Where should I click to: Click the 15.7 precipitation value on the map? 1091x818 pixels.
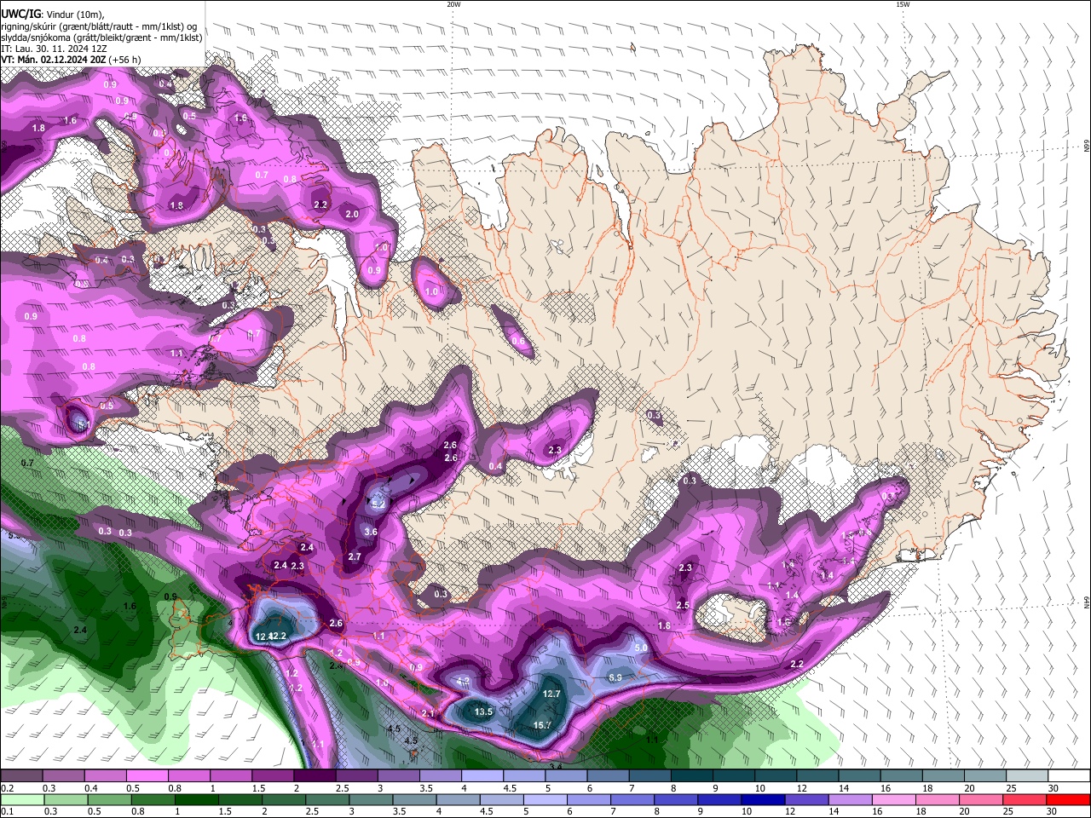542,725
